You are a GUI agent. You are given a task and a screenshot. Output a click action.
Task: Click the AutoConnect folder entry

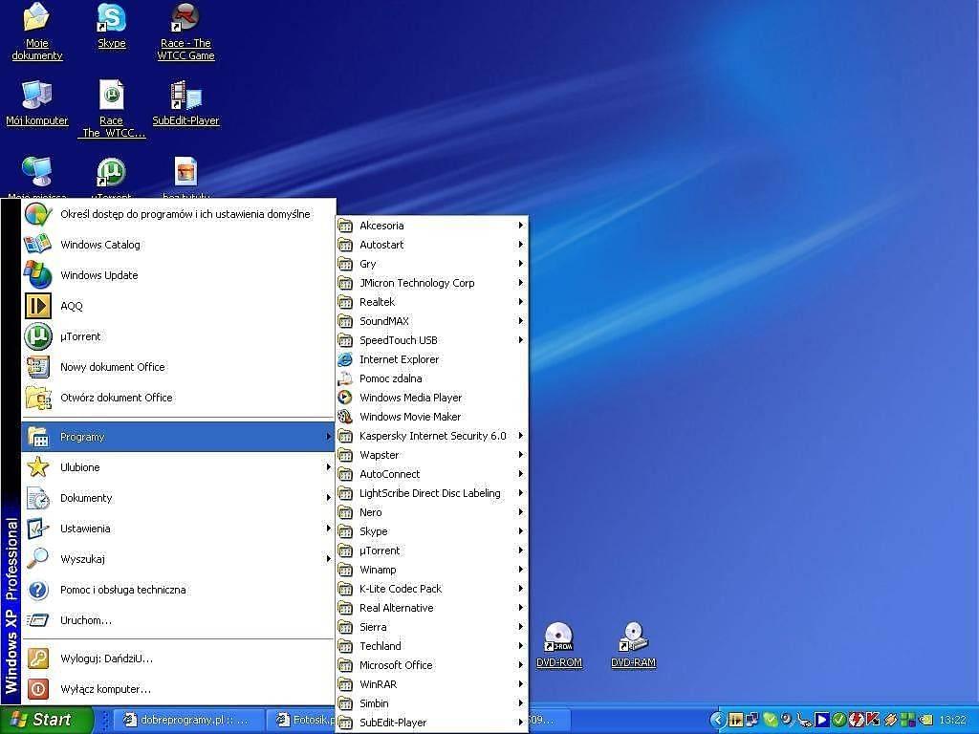(x=431, y=474)
